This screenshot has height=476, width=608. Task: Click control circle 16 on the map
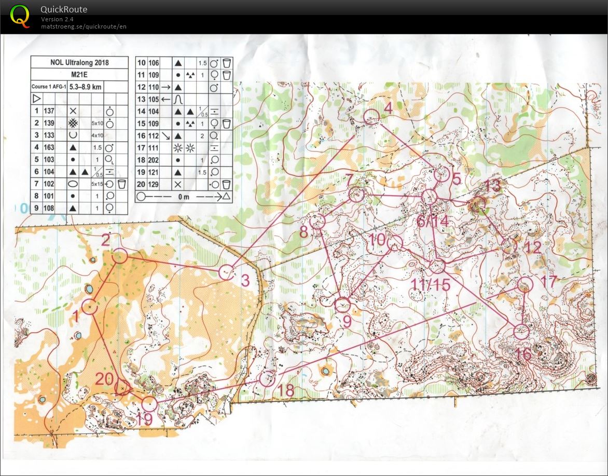point(521,331)
